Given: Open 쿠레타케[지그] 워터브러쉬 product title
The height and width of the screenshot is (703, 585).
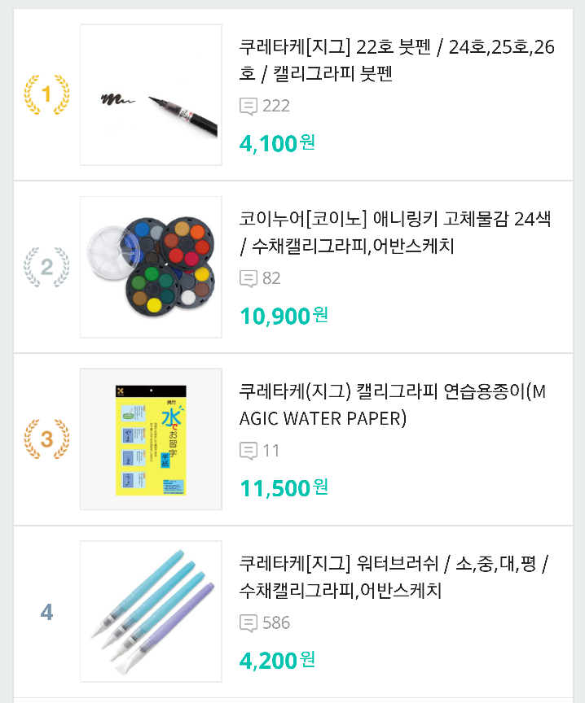Looking at the screenshot, I should 394,577.
